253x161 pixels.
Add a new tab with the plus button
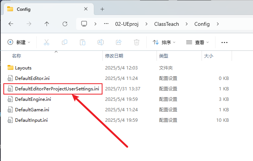point(102,9)
